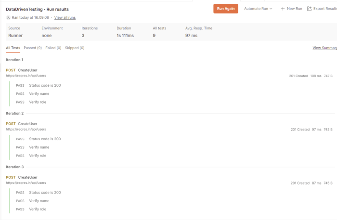Click the Duration value 1s 111ms

click(125, 36)
